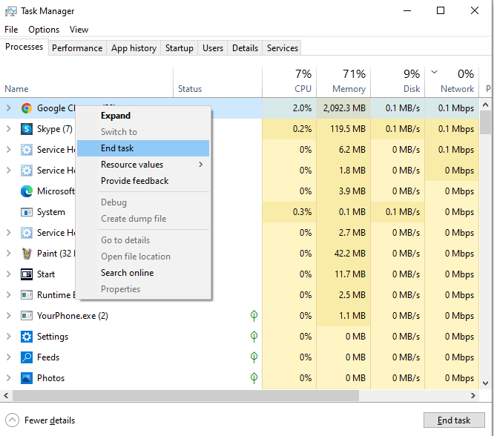
Task: Click the Start process icon
Action: click(x=27, y=274)
